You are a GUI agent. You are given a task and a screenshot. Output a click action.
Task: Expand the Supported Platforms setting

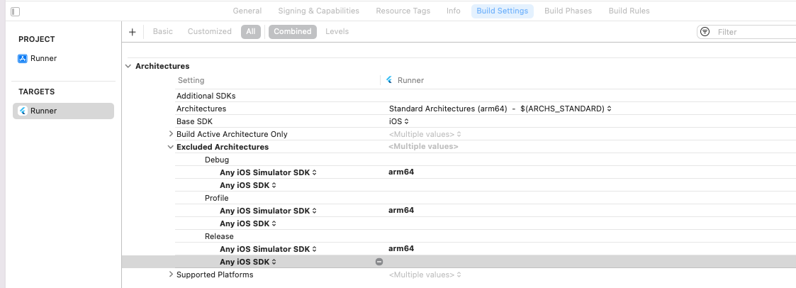(171, 275)
